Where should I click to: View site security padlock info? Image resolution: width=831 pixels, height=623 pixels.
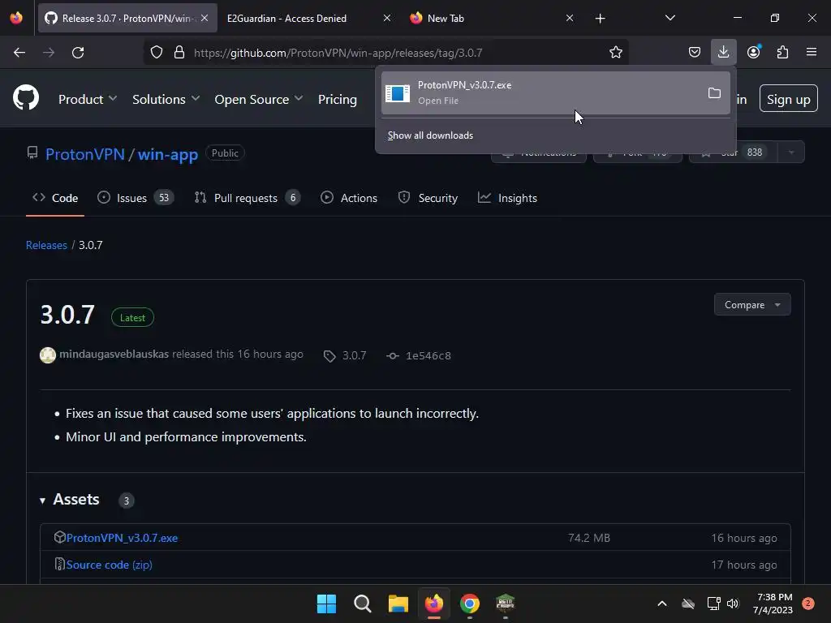[179, 53]
